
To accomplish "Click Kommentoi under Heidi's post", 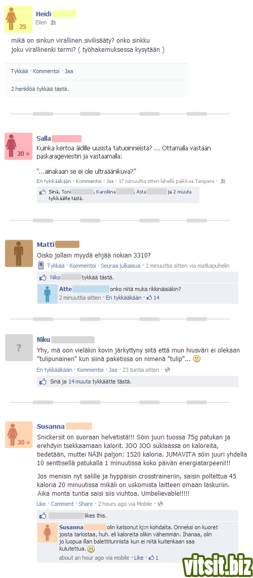I will pyautogui.click(x=46, y=71).
